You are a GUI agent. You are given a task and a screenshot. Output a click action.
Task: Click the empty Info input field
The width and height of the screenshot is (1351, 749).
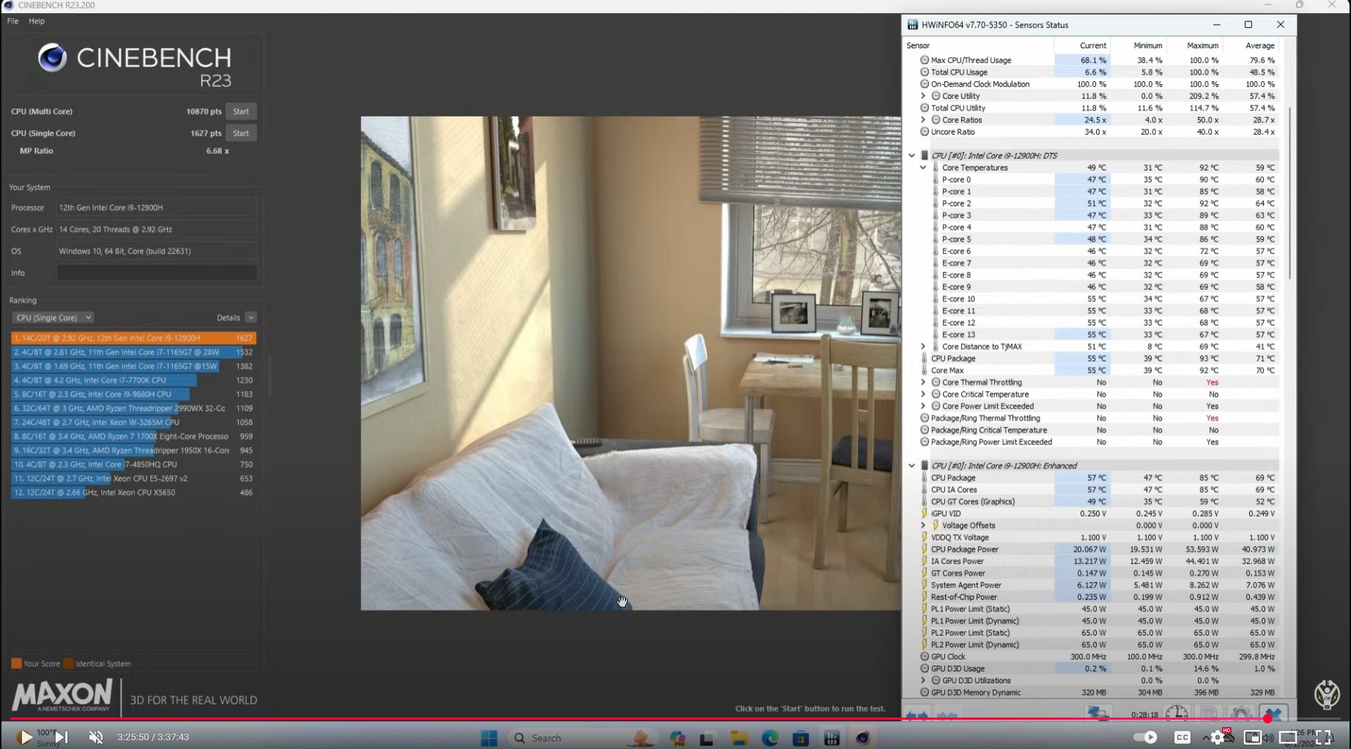coord(157,273)
